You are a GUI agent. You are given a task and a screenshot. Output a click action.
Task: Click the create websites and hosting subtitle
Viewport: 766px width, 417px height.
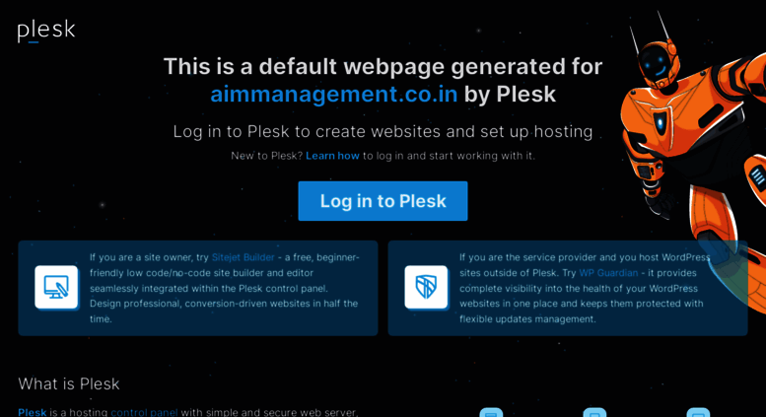point(383,131)
